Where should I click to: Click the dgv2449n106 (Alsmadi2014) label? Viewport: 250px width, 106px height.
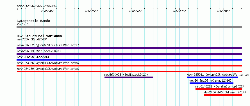[210, 80]
